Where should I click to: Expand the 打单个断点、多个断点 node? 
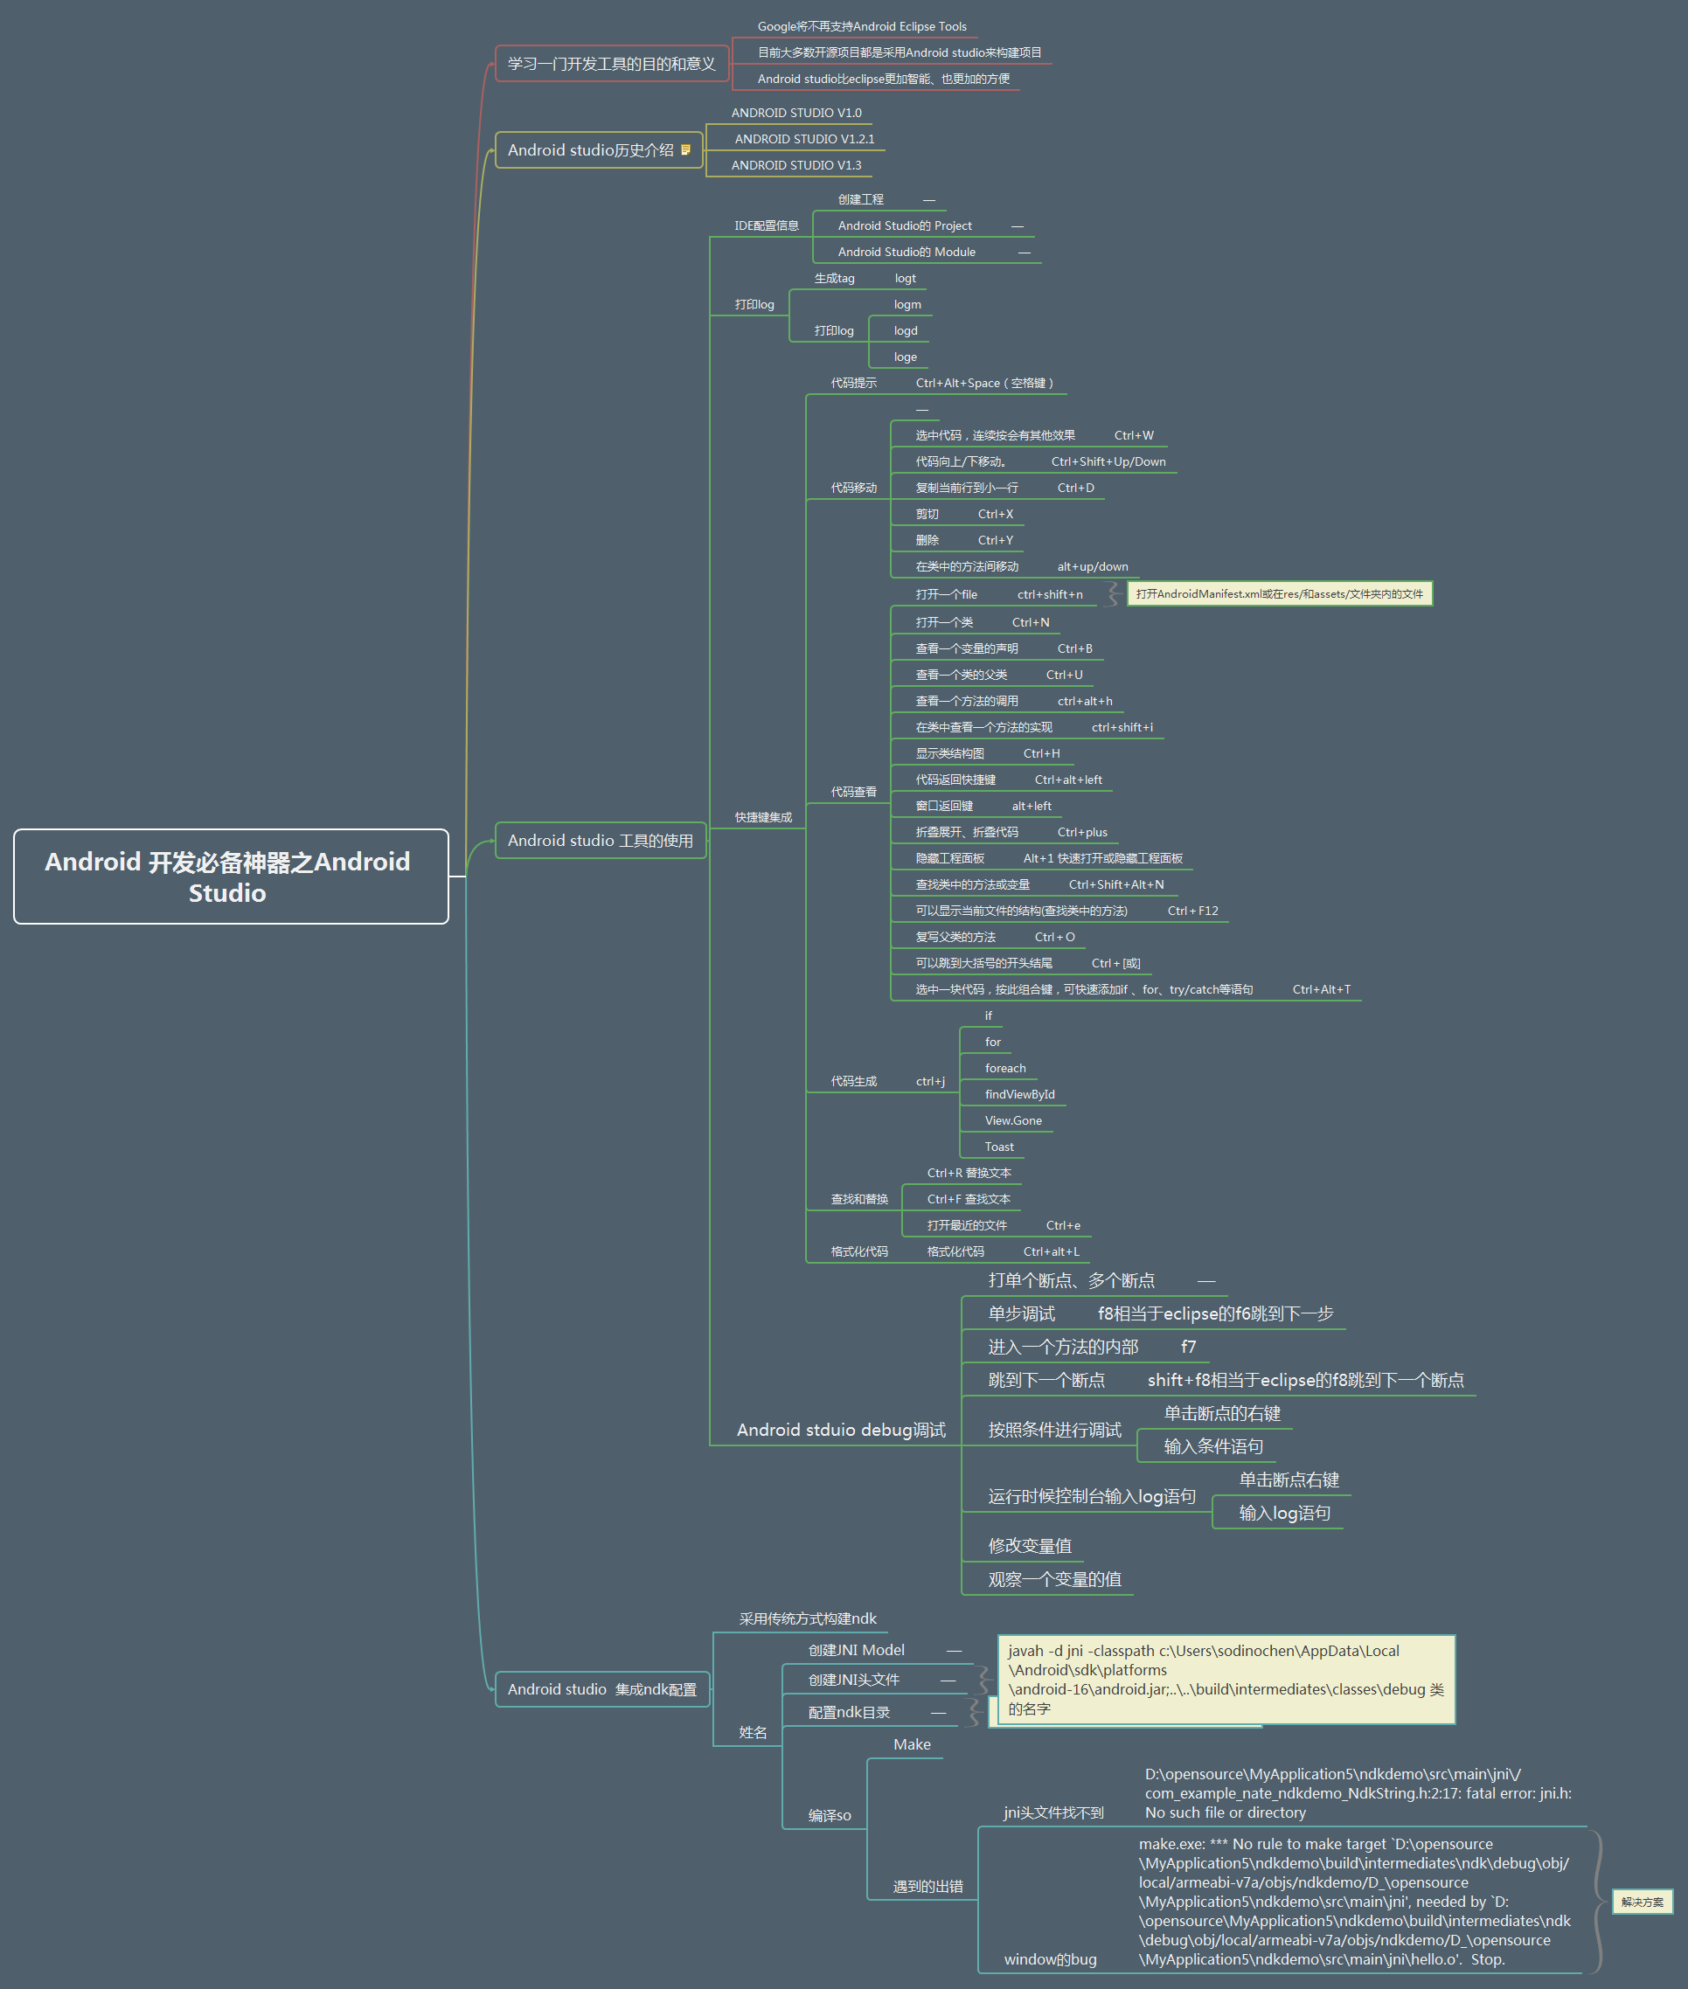pyautogui.click(x=1206, y=1281)
